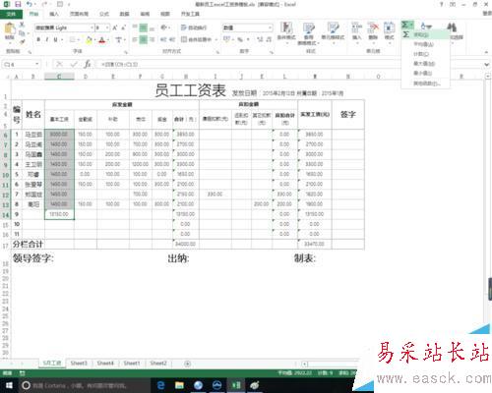492x393 pixels.
Task: Click the Sort & Filter funnel icon
Action: tap(426, 26)
